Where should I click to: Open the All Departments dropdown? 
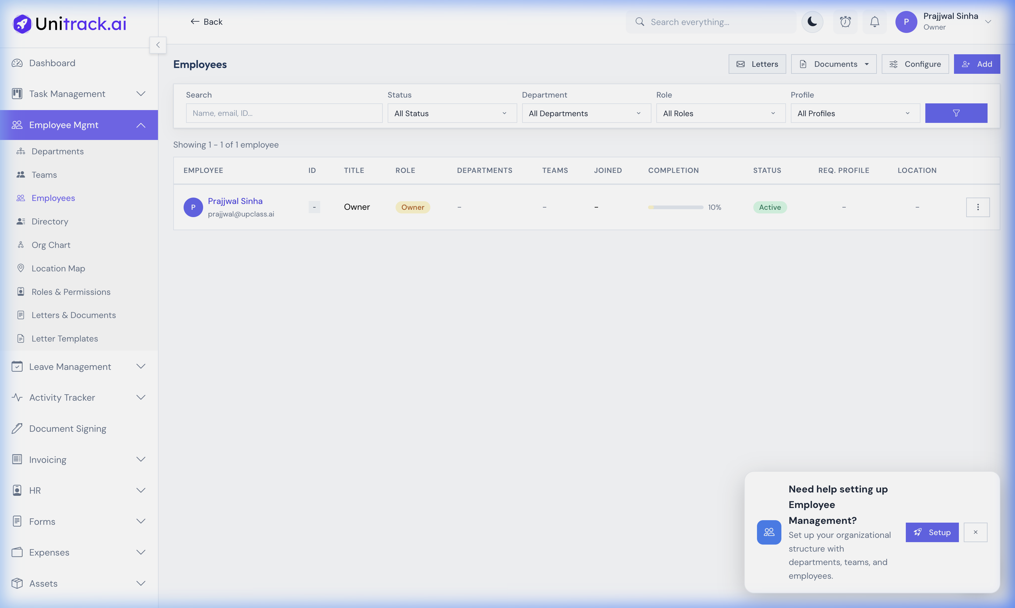pyautogui.click(x=586, y=113)
